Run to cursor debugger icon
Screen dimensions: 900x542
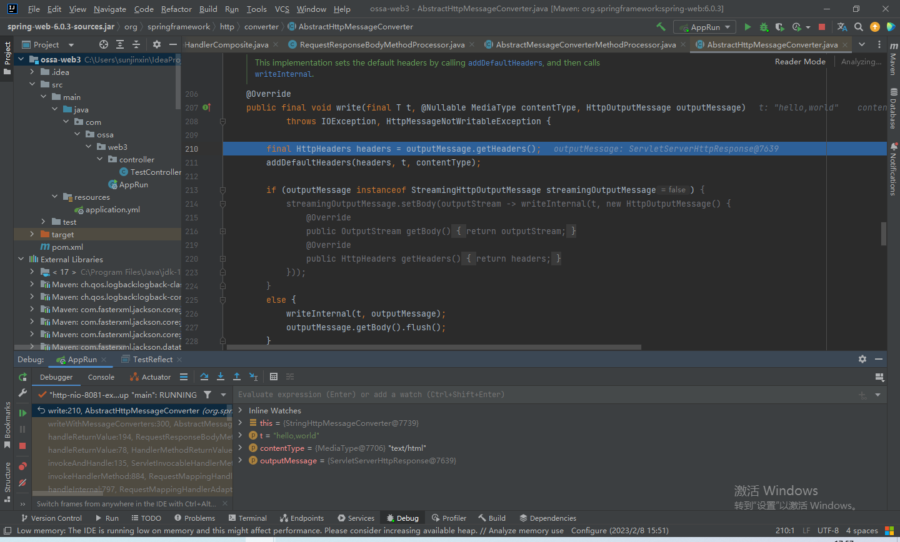point(253,377)
